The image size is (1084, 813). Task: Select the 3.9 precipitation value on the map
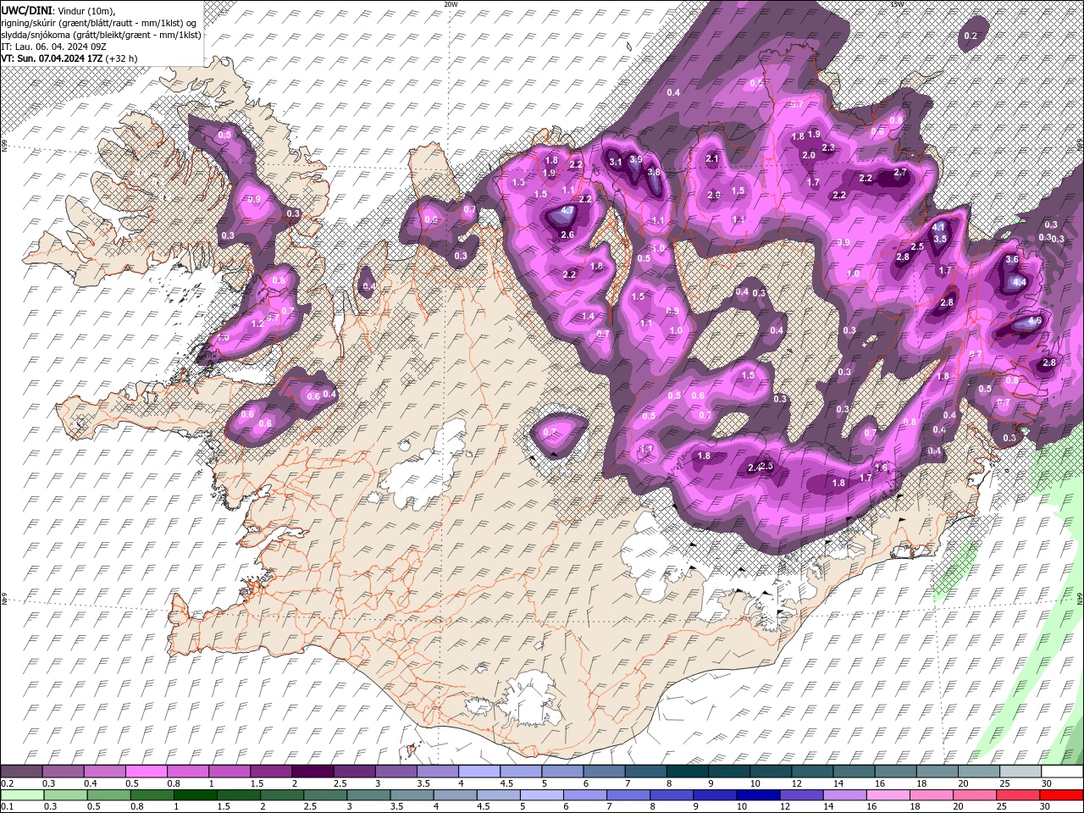tap(637, 159)
